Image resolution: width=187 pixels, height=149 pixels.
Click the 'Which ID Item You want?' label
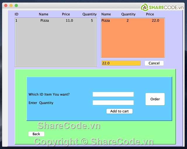coord(49,94)
